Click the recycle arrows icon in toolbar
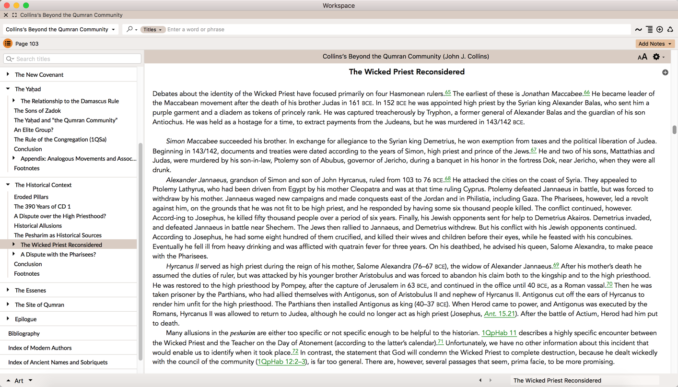Viewport: 678px width, 387px height. point(670,30)
